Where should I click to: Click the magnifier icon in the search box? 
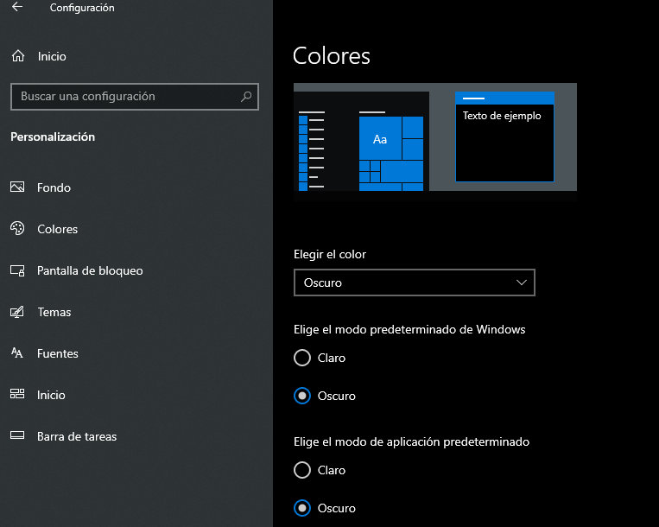[x=246, y=97]
